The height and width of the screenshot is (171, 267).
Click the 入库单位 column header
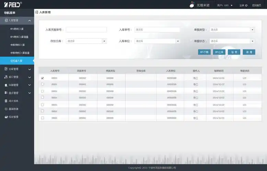pyautogui.click(x=171, y=71)
